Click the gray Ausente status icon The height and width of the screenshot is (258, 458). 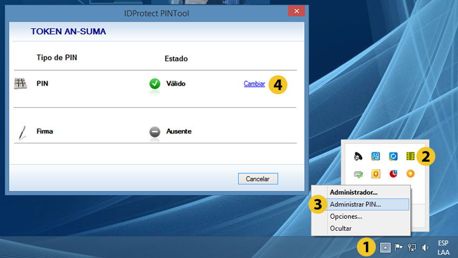click(x=155, y=132)
